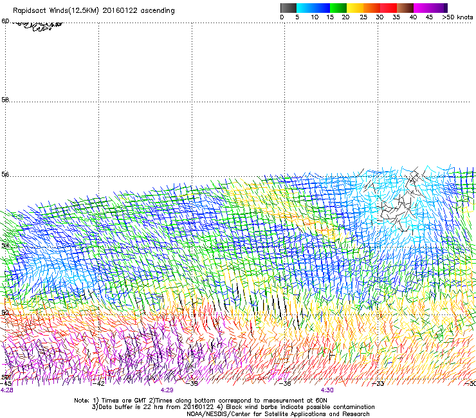The width and height of the screenshot is (476, 418).
Task: Click the red 30-35 knots legend segment
Action: tap(389, 8)
